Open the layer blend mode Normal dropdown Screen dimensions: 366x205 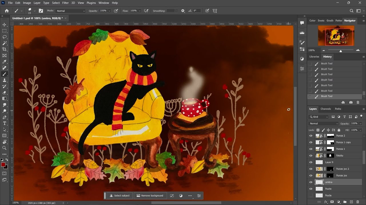coord(324,124)
